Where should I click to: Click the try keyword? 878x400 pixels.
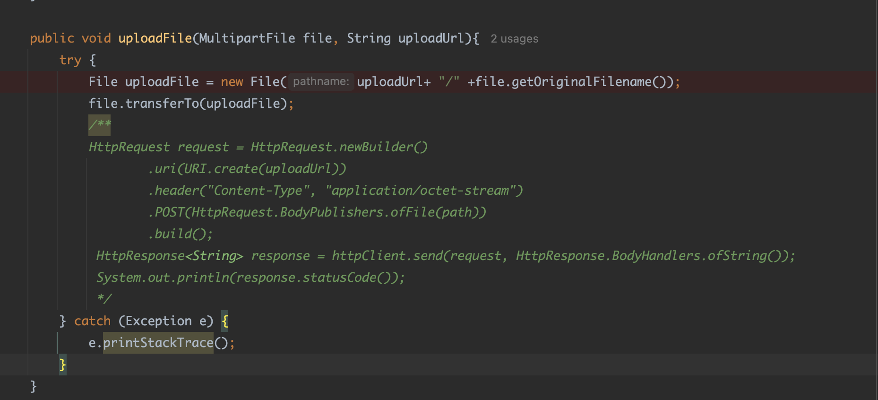click(70, 60)
